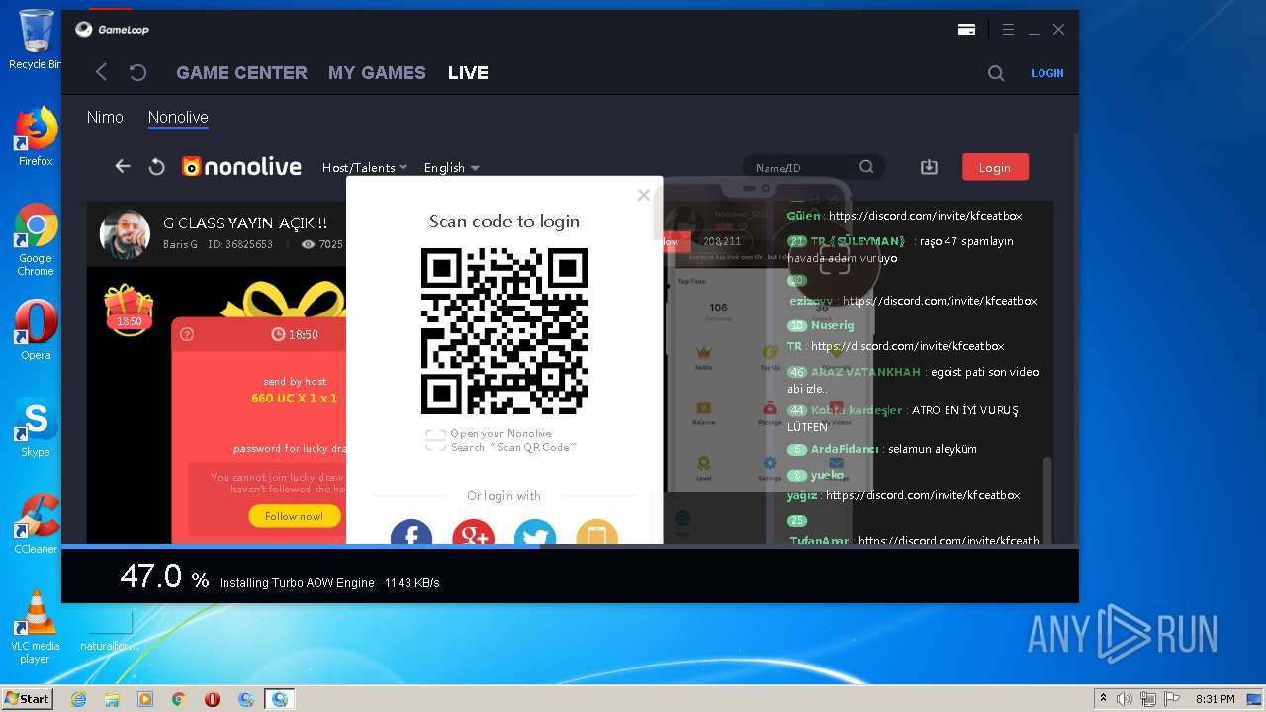Viewport: 1266px width, 712px height.
Task: Open Skype desktop shortcut
Action: coord(36,427)
